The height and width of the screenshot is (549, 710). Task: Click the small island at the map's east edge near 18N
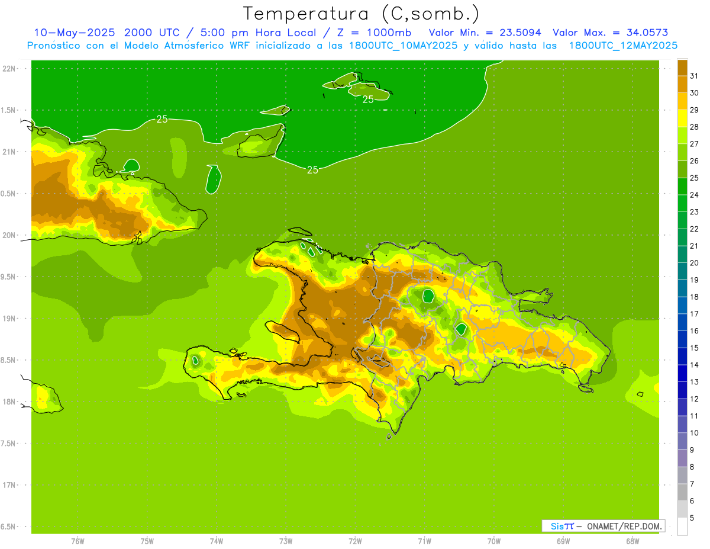[640, 395]
